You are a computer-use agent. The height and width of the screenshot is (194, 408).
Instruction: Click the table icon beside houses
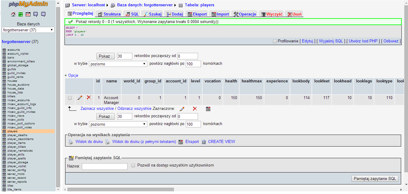click(4, 81)
